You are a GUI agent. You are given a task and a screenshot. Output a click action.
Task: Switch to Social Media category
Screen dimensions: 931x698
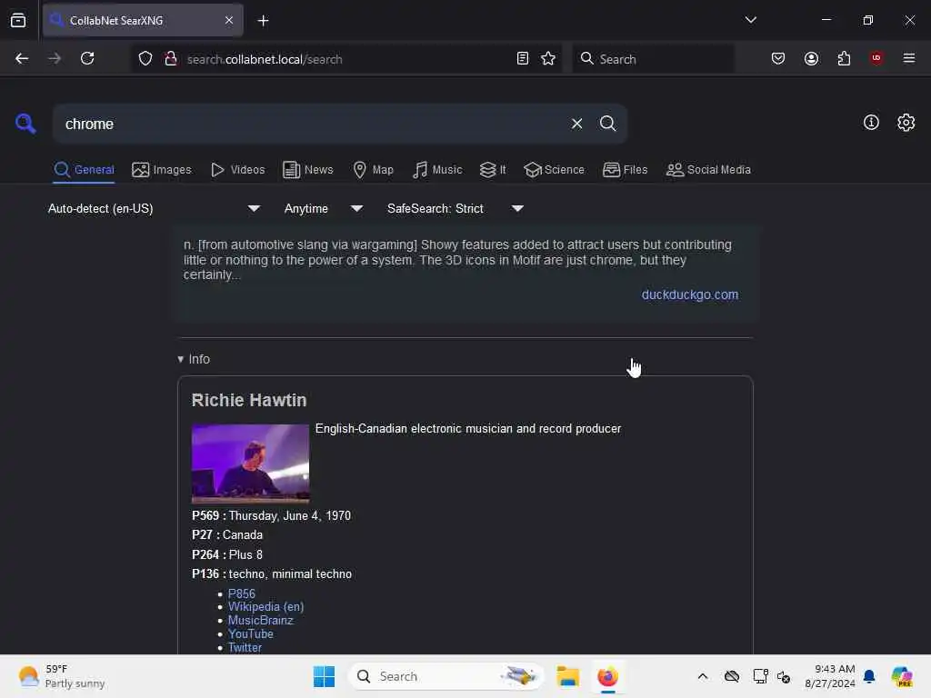coord(708,170)
